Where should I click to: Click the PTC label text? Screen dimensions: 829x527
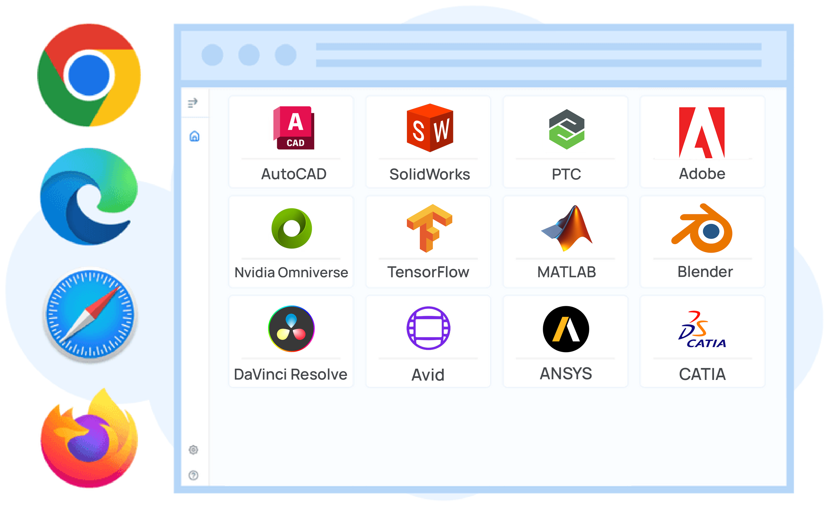[x=566, y=174]
